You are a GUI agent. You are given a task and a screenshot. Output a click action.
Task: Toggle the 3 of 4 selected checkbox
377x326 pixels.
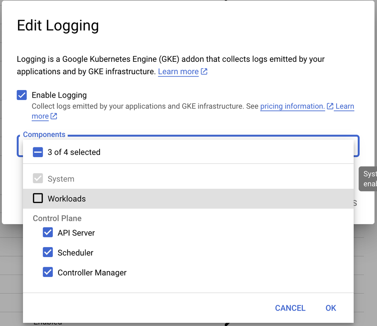point(38,152)
